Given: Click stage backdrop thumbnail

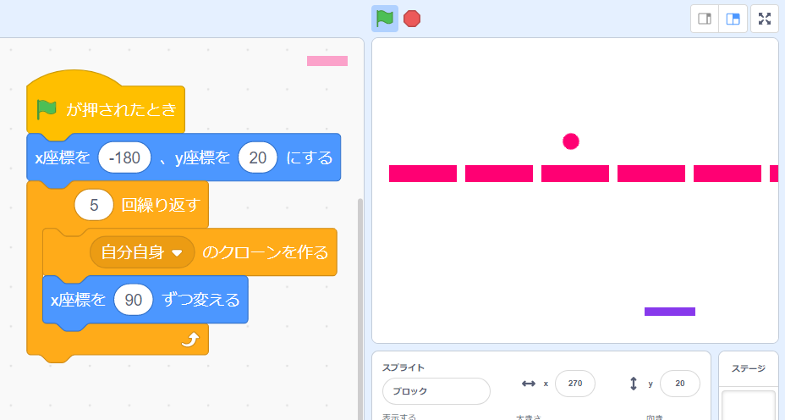Looking at the screenshot, I should (x=749, y=406).
